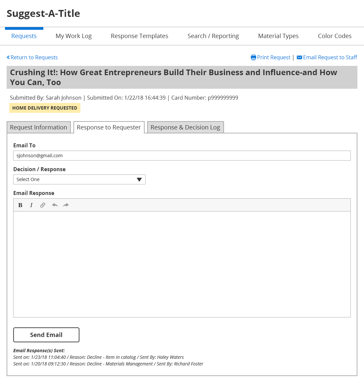The width and height of the screenshot is (364, 384).
Task: Click the sent entry by Richard Foster
Action: point(108,364)
